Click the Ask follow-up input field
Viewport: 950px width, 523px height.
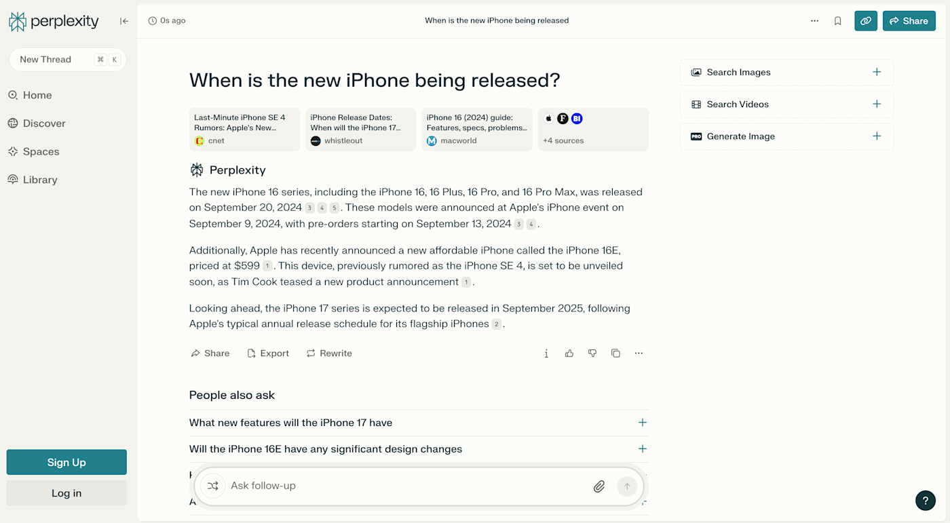[x=407, y=486]
